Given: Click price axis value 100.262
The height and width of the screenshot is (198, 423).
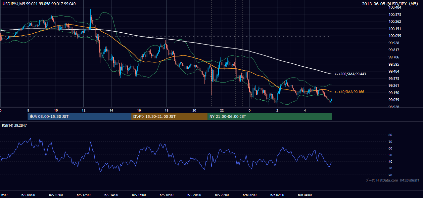Looking at the screenshot, I should tap(395, 21).
